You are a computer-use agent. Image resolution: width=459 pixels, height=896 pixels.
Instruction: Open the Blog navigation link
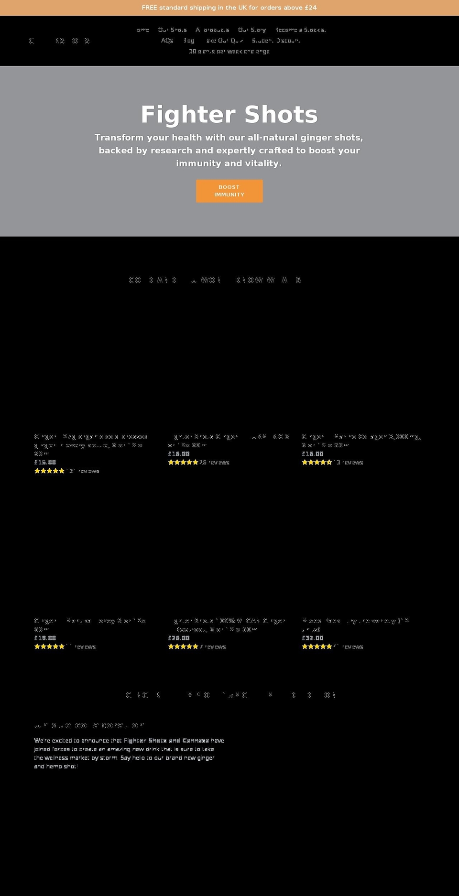pyautogui.click(x=188, y=41)
